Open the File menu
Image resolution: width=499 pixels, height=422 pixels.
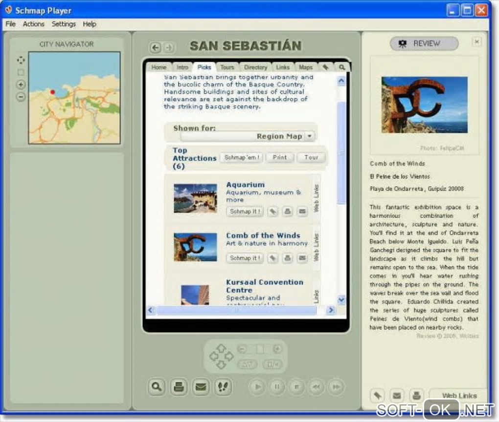10,24
